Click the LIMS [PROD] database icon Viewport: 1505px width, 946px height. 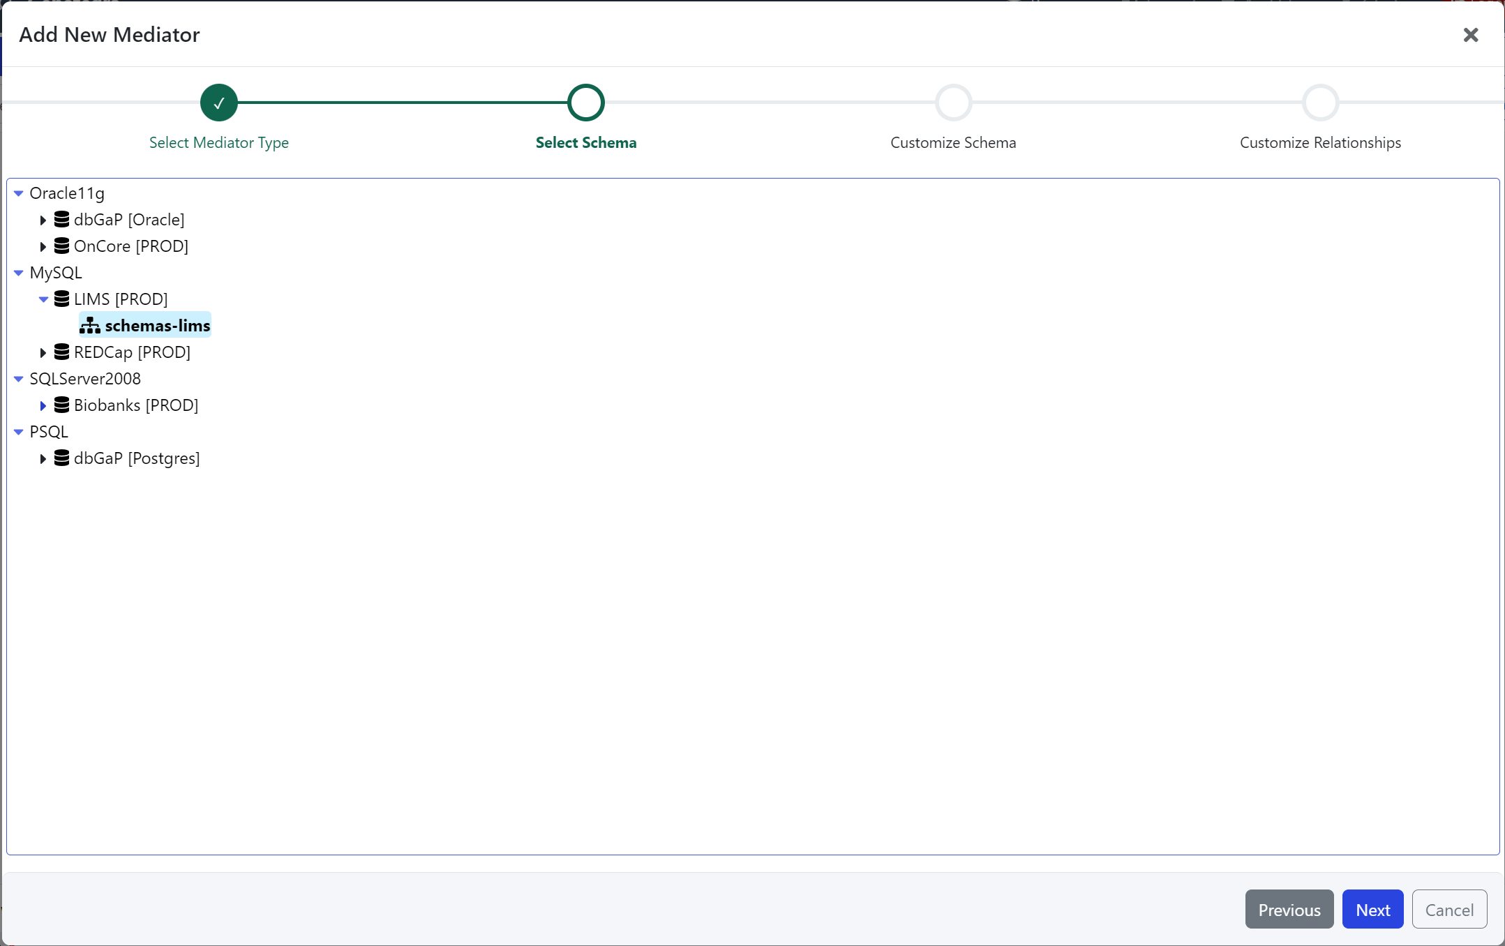tap(61, 299)
